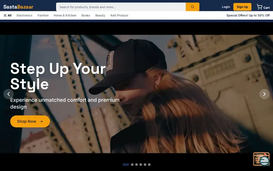Image resolution: width=273 pixels, height=171 pixels.
Task: Jump to the fourth carousel slide dot
Action: pos(141,165)
